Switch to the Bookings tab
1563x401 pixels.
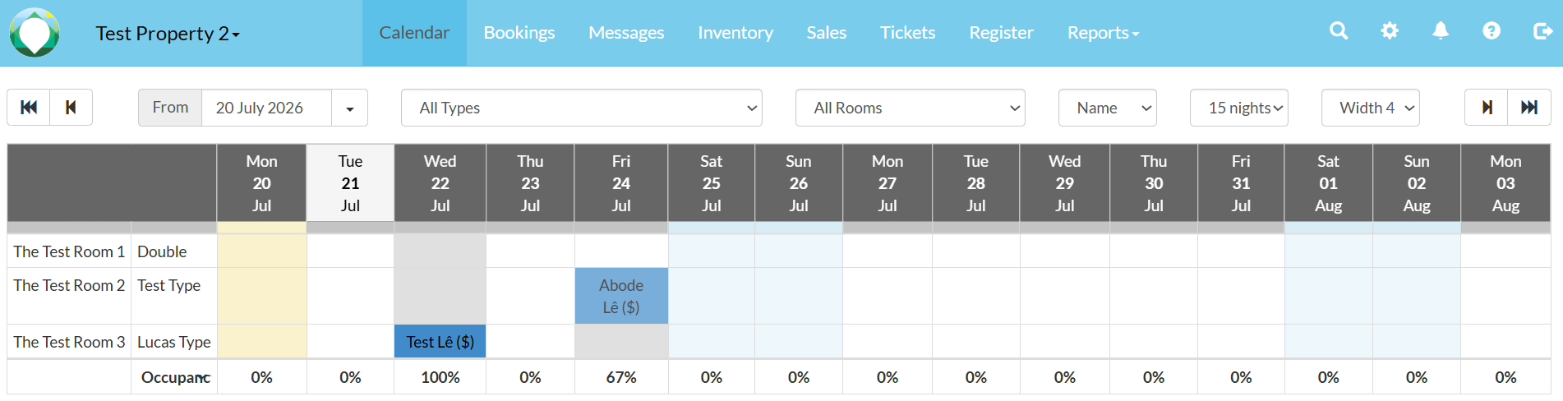coord(519,33)
